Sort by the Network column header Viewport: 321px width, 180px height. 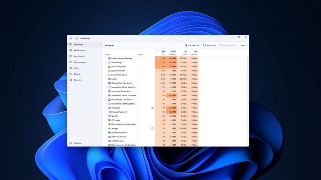(x=193, y=53)
